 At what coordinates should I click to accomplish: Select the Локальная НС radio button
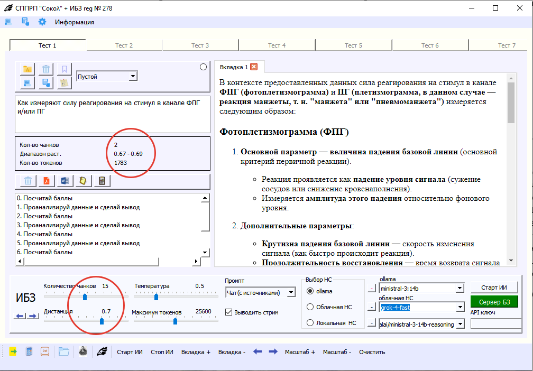click(x=310, y=323)
